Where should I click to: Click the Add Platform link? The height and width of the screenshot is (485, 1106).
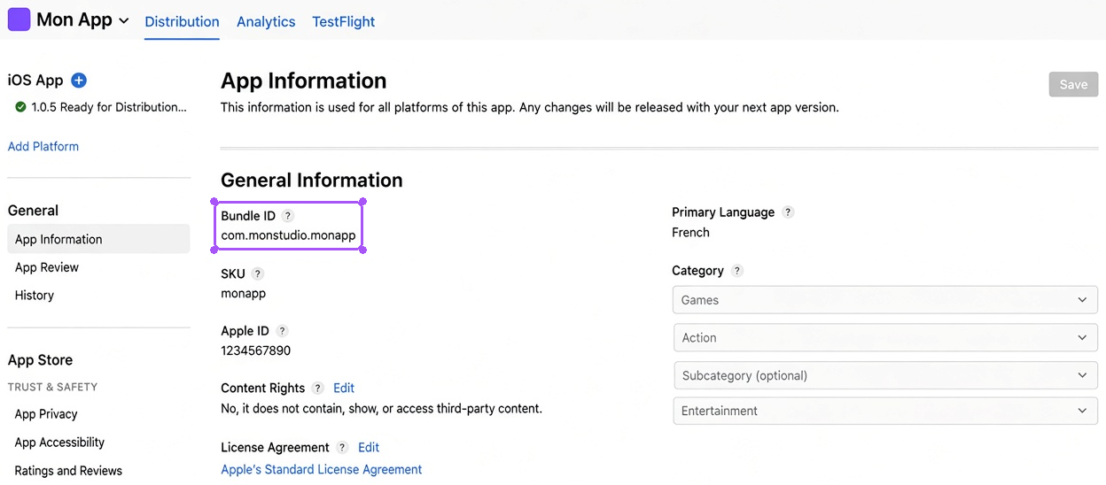pyautogui.click(x=43, y=146)
